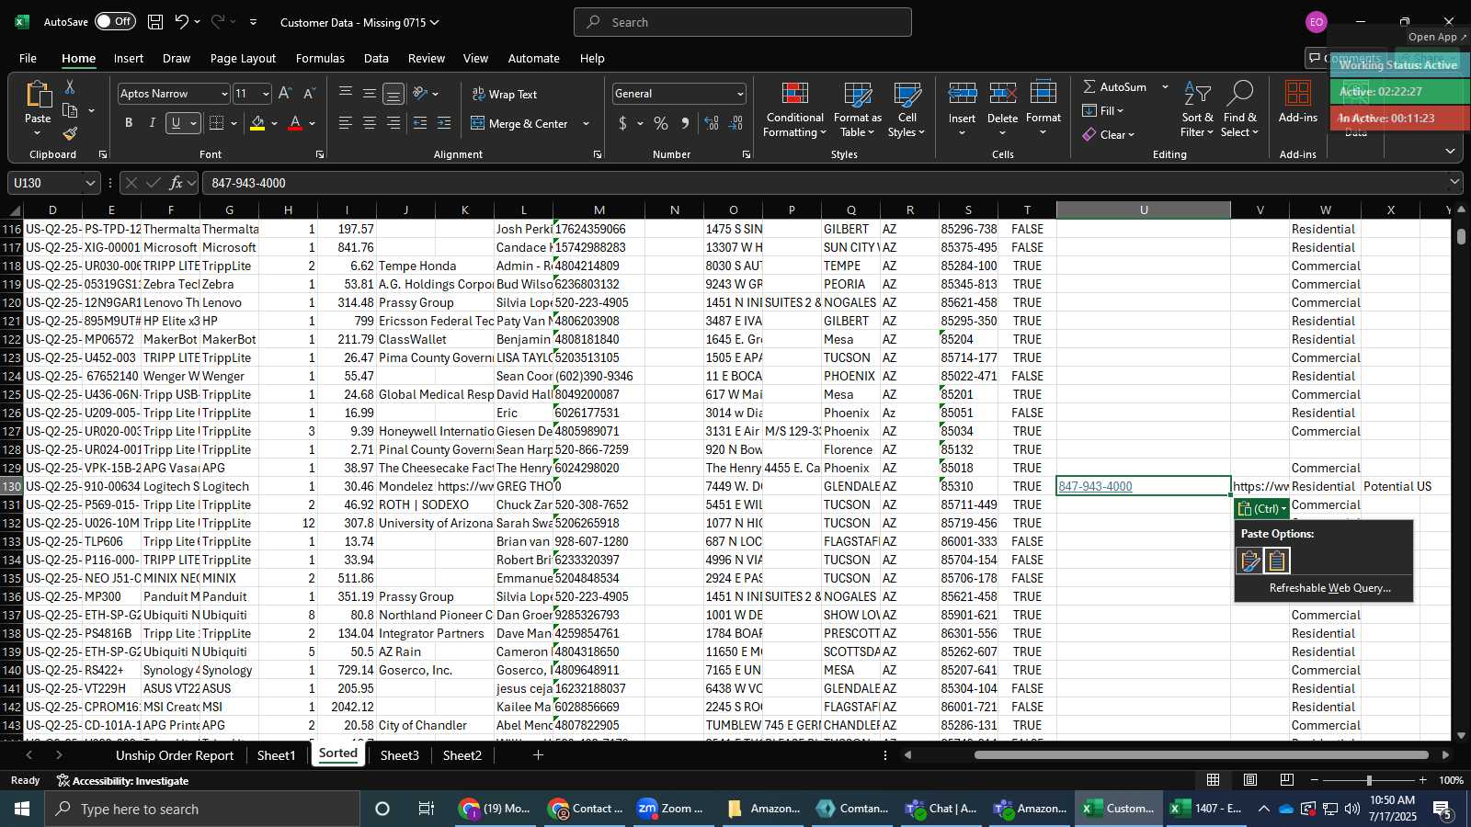Toggle Merge & Center
Image resolution: width=1471 pixels, height=827 pixels.
coord(519,123)
